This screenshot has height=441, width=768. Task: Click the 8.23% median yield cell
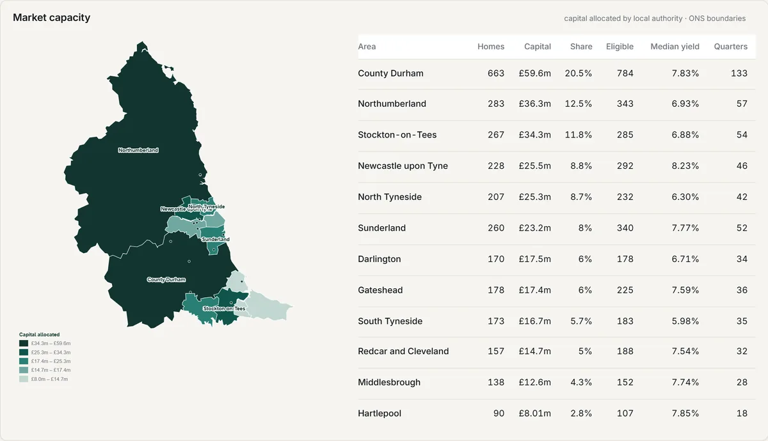pyautogui.click(x=685, y=166)
